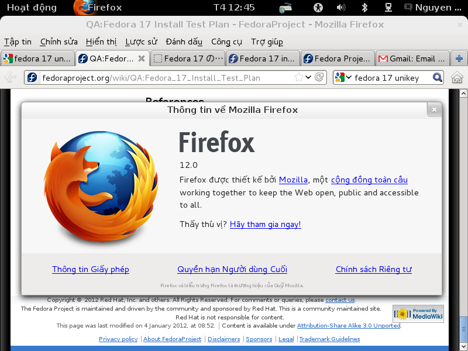Image resolution: width=468 pixels, height=351 pixels.
Task: Switch to the 'Fedora 17 の' tab
Action: tap(188, 58)
